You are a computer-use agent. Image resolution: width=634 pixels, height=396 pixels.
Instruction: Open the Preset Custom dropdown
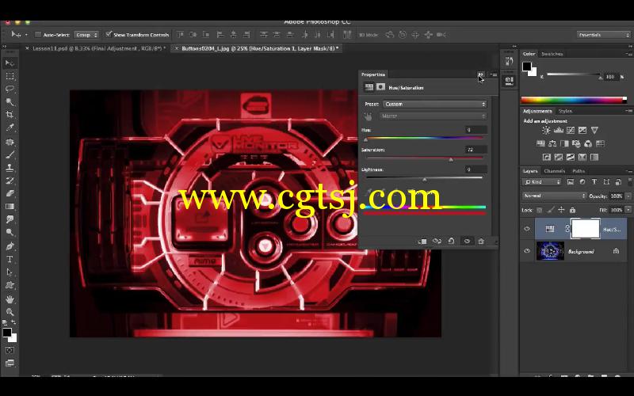[x=434, y=105]
